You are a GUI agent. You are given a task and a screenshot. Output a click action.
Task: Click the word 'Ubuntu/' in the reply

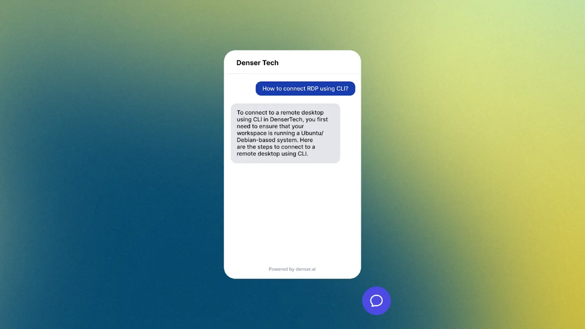tap(312, 133)
